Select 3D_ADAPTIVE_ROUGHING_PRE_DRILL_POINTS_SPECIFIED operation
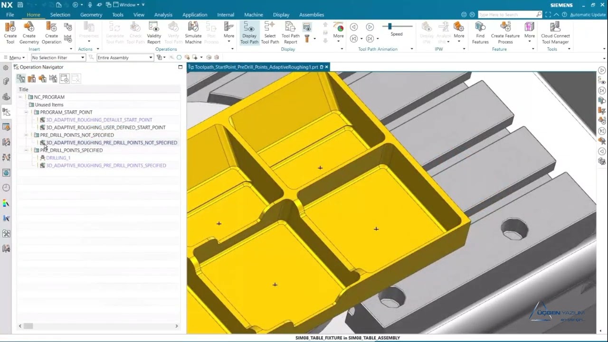The image size is (608, 342). click(x=106, y=165)
